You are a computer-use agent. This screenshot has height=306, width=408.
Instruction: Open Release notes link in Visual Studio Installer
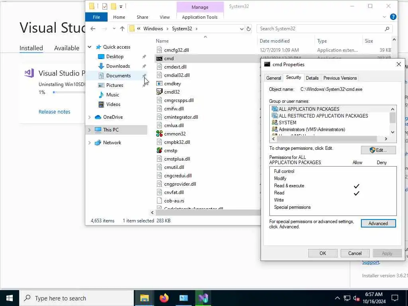pyautogui.click(x=54, y=112)
